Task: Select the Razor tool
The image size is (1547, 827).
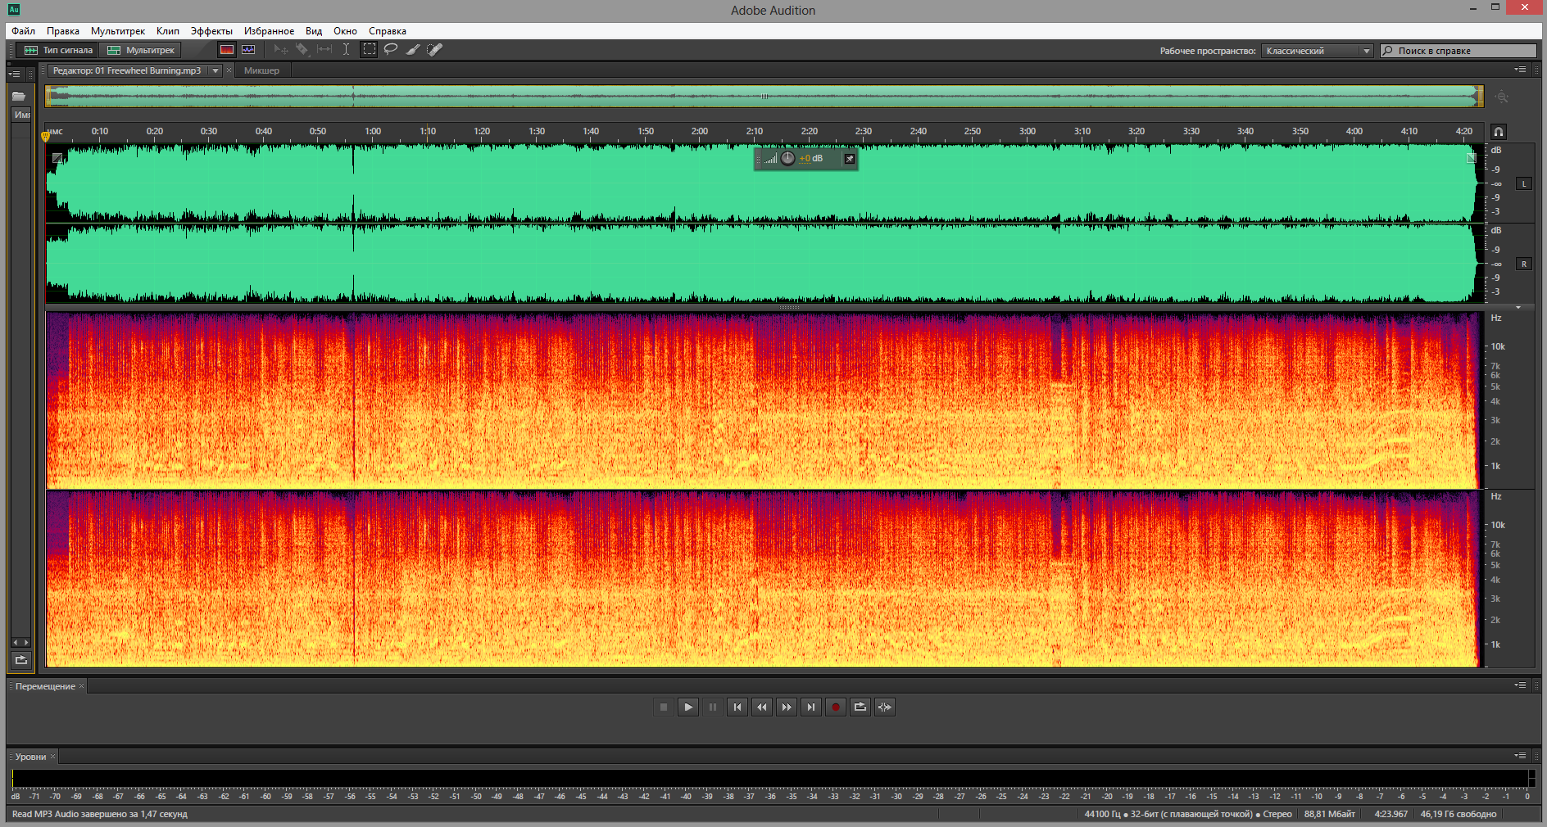Action: pyautogui.click(x=302, y=50)
